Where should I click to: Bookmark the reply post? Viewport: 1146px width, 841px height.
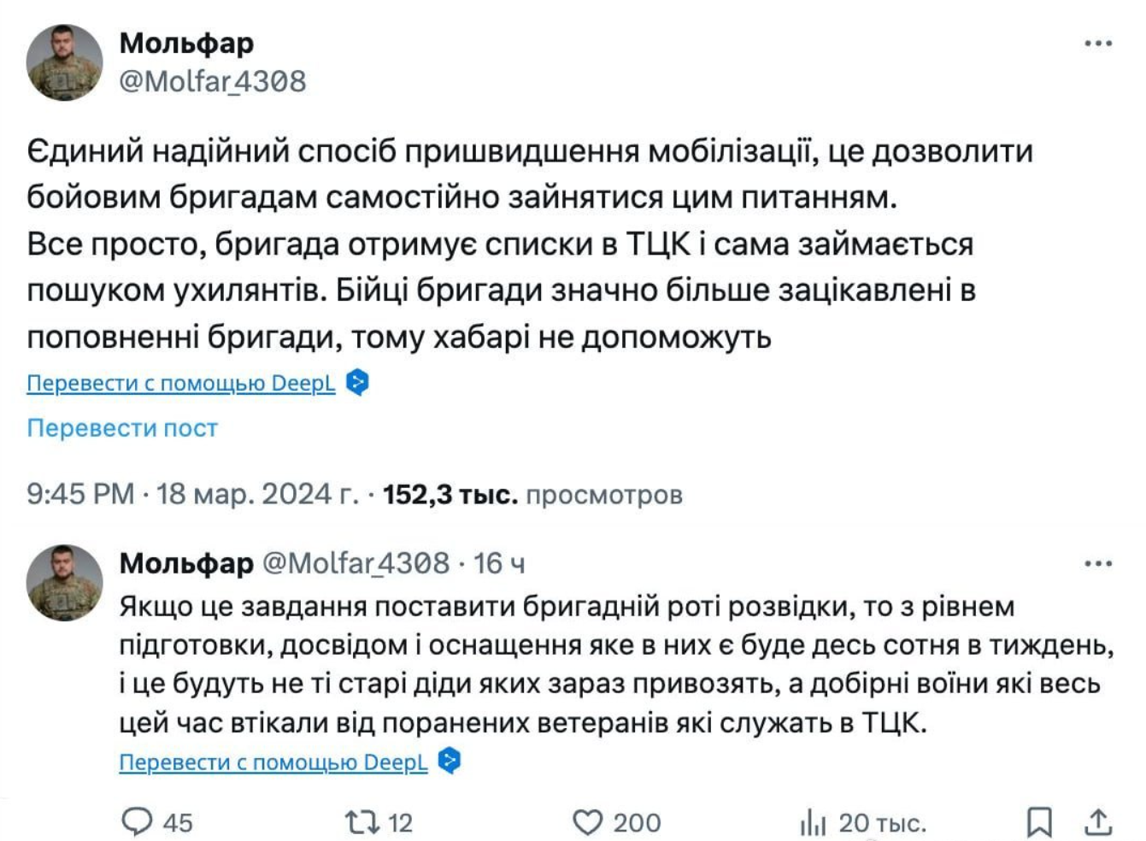(1038, 821)
